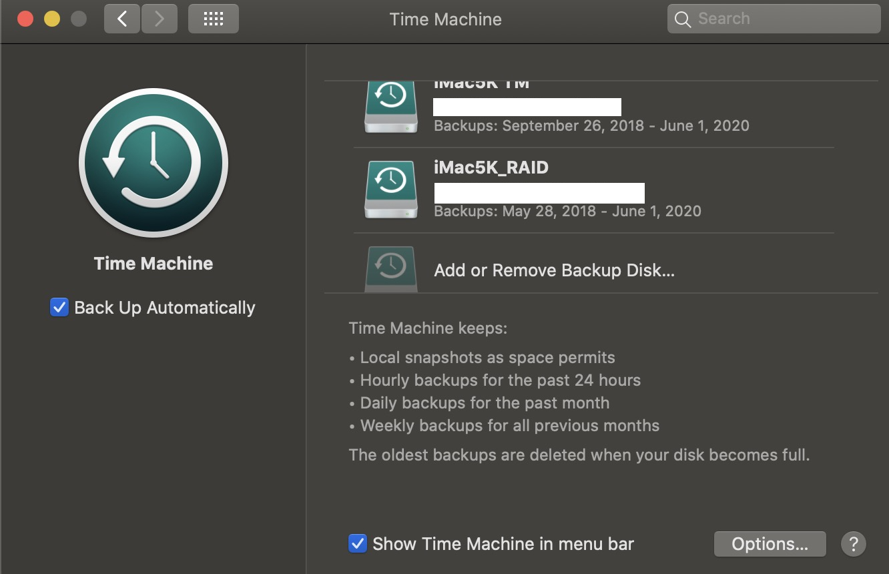Click the iMac5K_RAID backup disk icon
Viewport: 889px width, 574px height.
tap(391, 189)
